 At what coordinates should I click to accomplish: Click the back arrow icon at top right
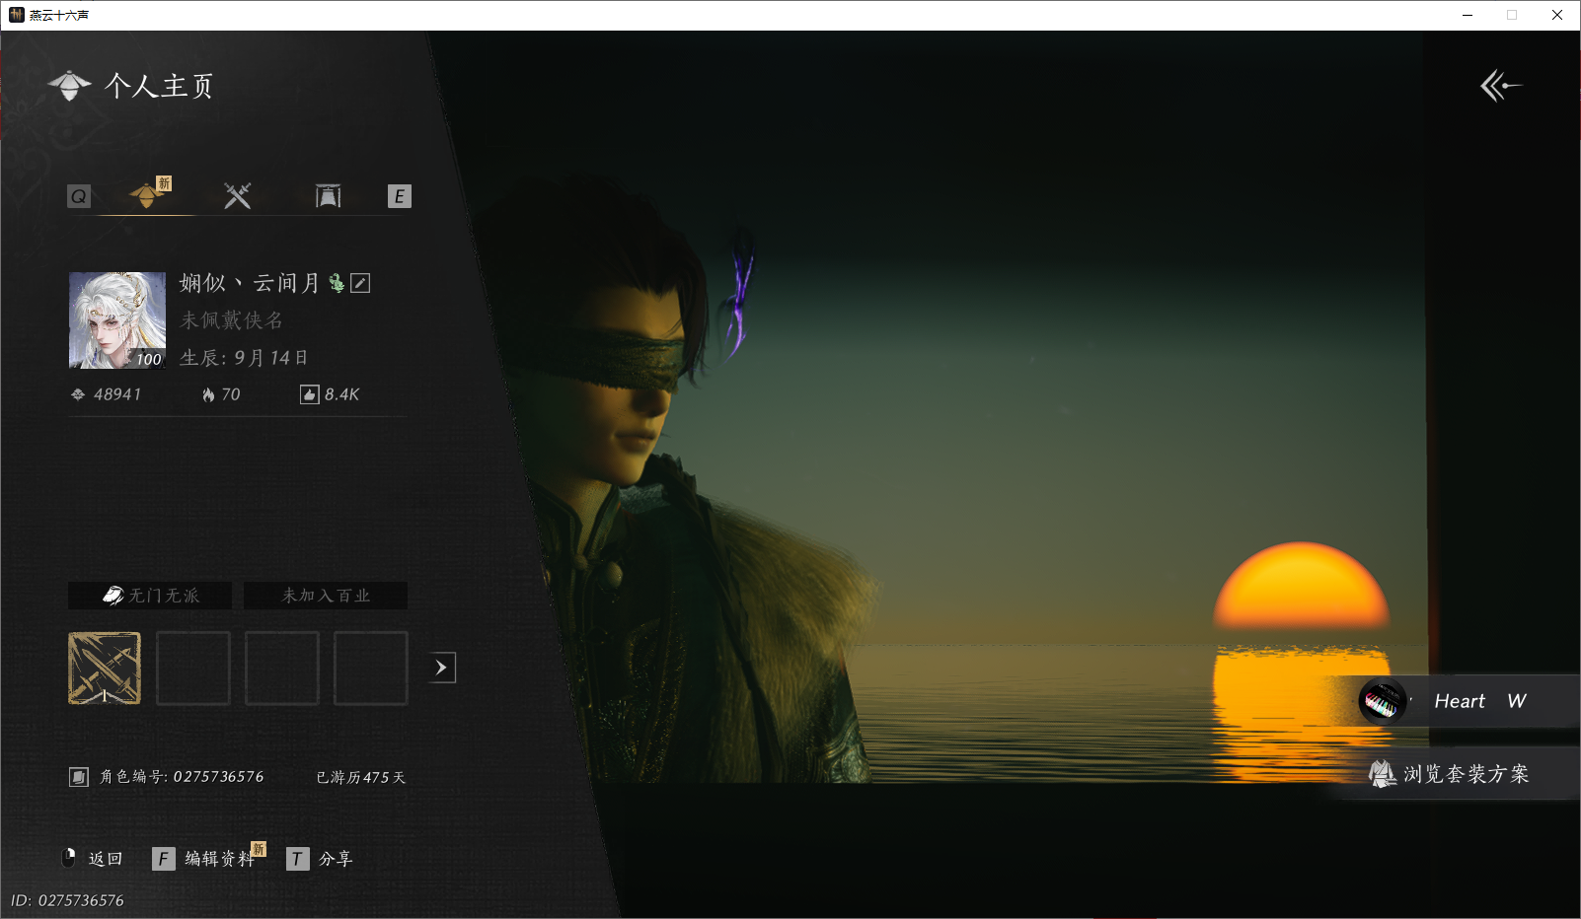[1500, 86]
